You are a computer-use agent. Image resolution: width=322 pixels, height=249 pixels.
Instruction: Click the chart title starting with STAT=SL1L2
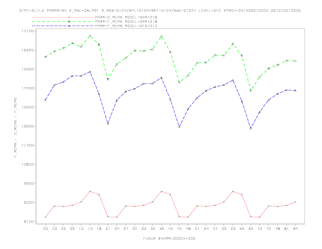[x=160, y=11]
